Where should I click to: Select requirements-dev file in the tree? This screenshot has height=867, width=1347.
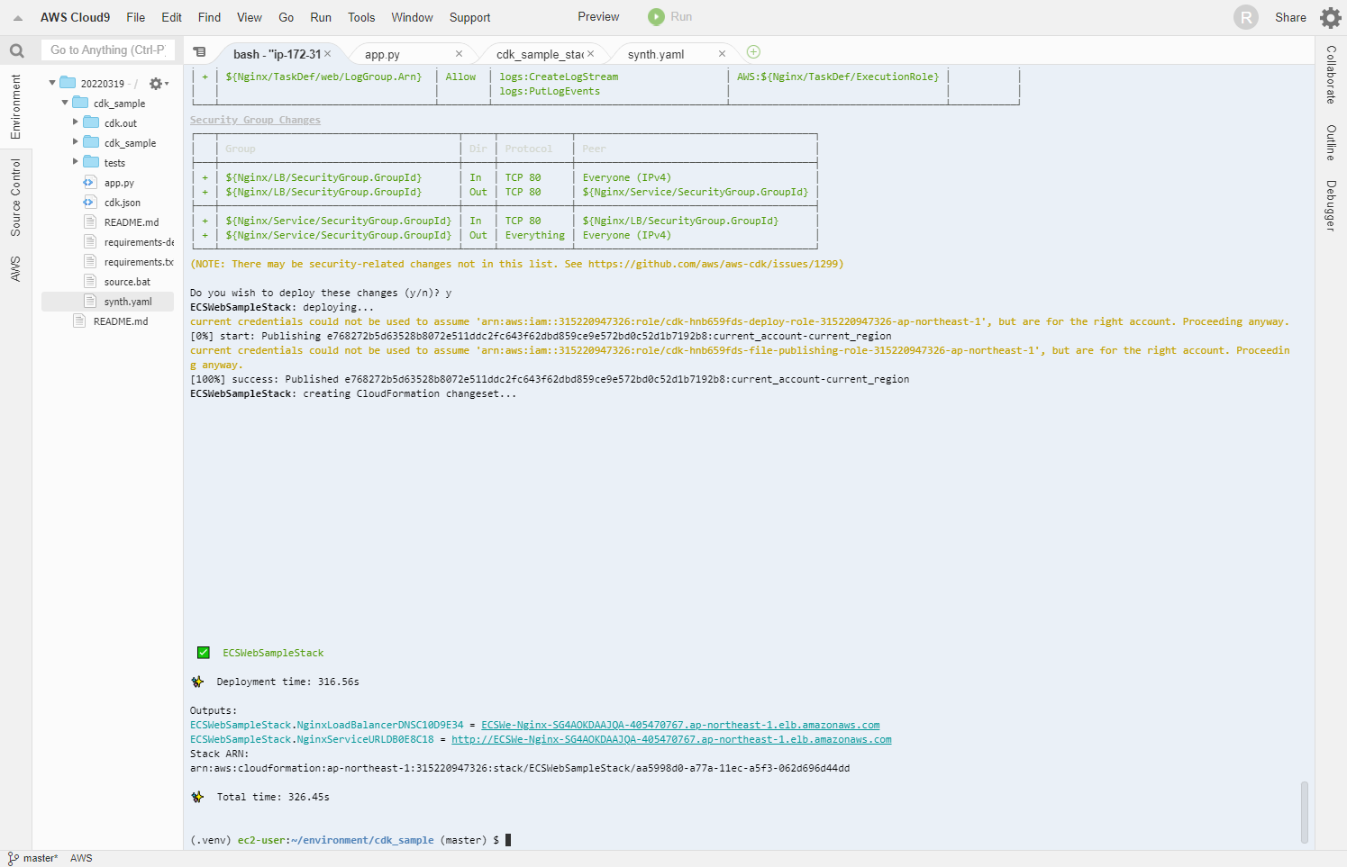pos(139,242)
